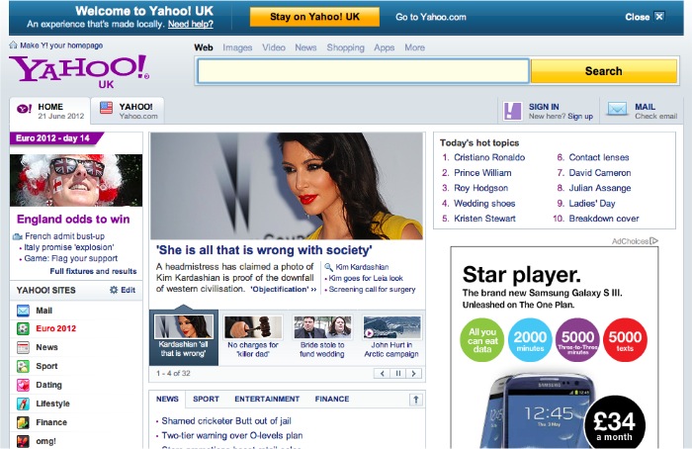The width and height of the screenshot is (692, 449).
Task: Go to next carousel stories
Action: click(415, 374)
